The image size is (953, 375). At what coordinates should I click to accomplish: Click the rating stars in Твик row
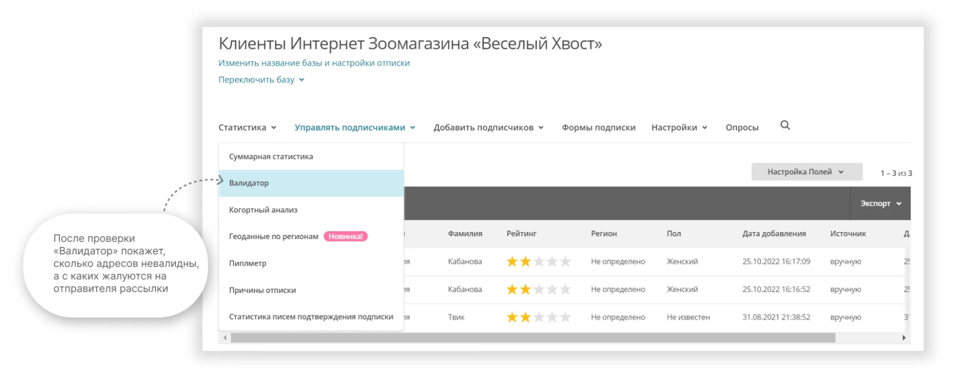tap(538, 317)
